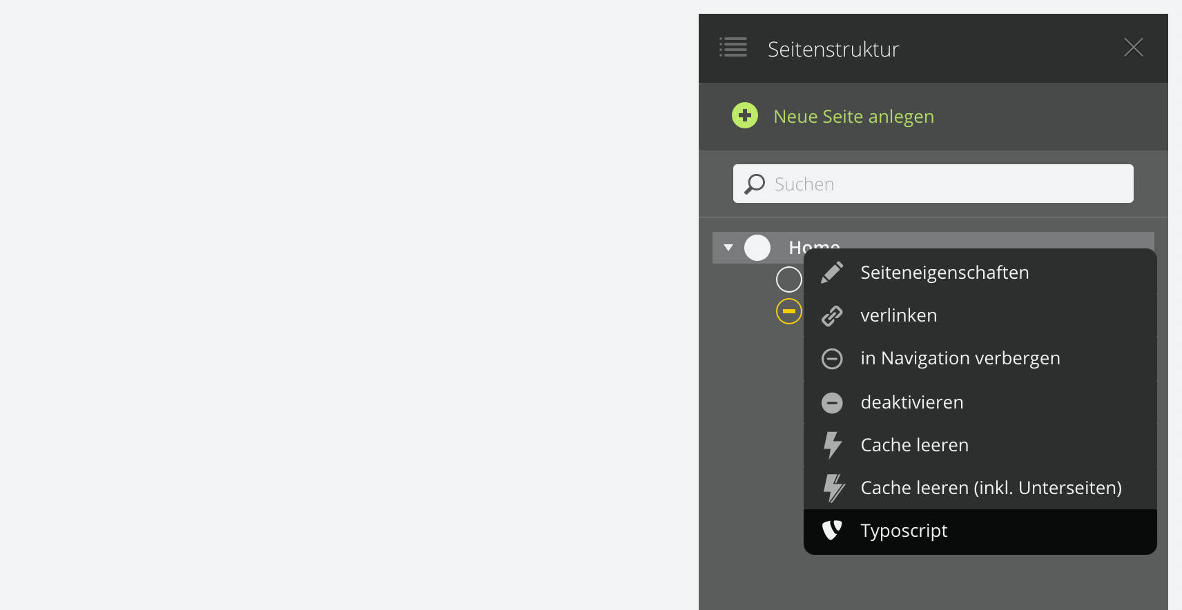Image resolution: width=1182 pixels, height=610 pixels.
Task: Choose 'deaktivieren' in the context menu
Action: coord(911,402)
